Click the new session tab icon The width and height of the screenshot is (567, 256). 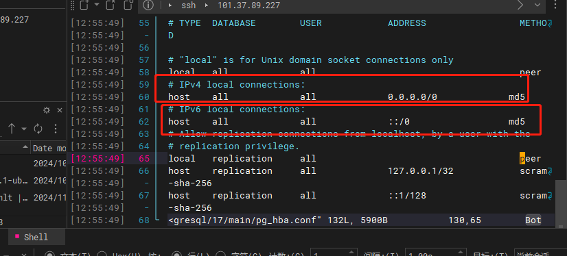pos(84,5)
